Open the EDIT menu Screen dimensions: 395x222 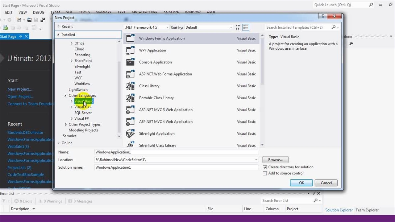point(9,12)
